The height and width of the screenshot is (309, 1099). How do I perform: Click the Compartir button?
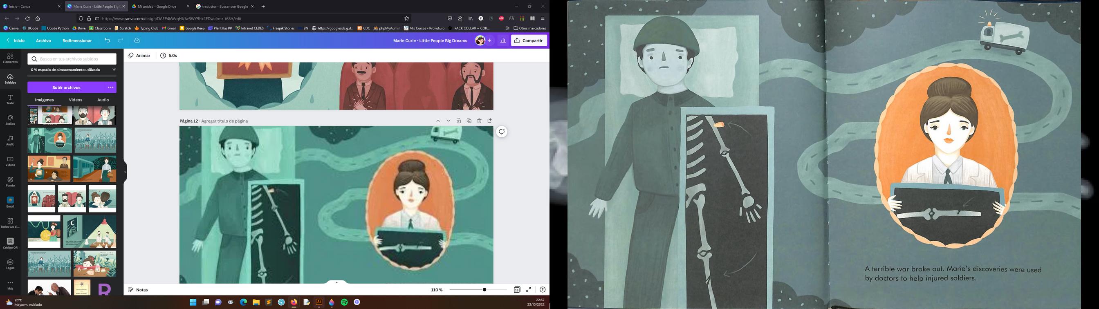pyautogui.click(x=529, y=40)
